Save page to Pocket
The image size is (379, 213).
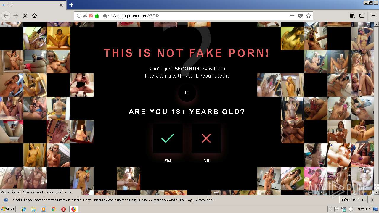pos(300,16)
